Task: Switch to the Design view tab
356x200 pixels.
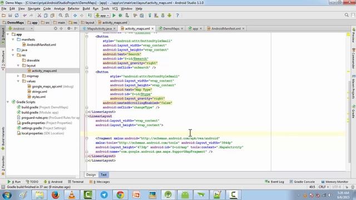Action: 91,174
